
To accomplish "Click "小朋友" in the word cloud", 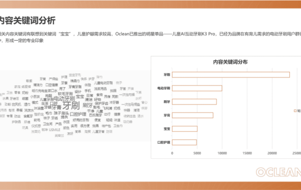I will (x=35, y=97).
